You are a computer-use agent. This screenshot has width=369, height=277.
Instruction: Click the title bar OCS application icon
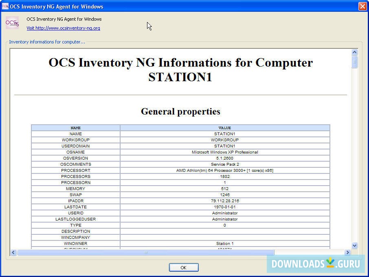5,6
